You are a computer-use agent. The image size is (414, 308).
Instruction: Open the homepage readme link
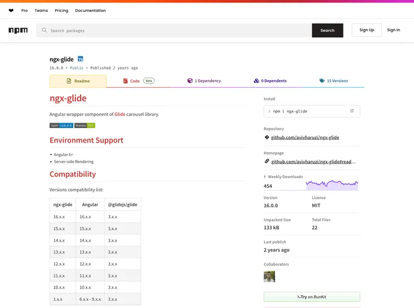click(x=313, y=162)
